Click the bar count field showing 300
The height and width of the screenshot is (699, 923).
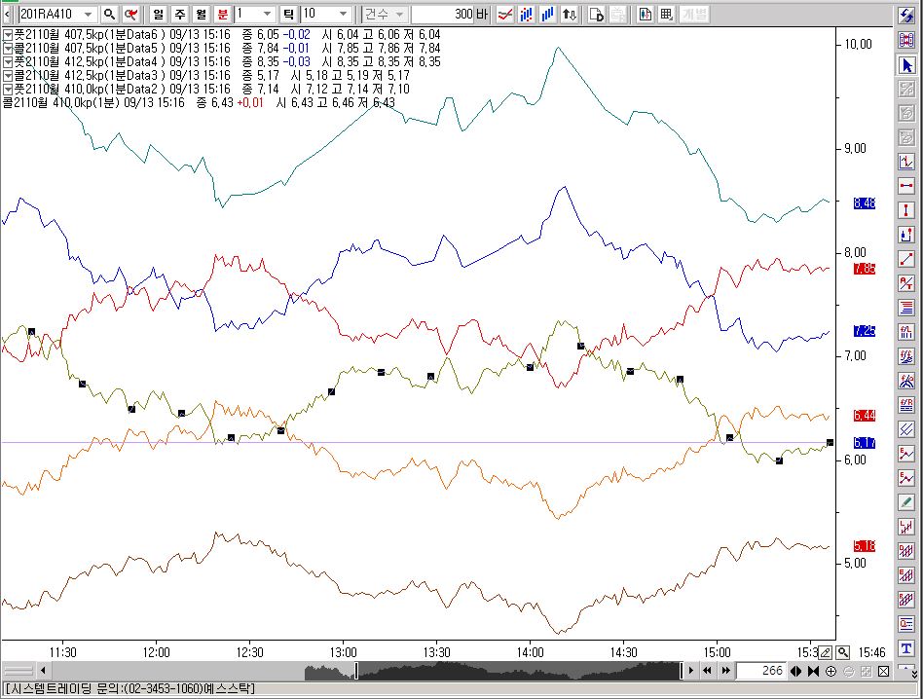click(441, 15)
